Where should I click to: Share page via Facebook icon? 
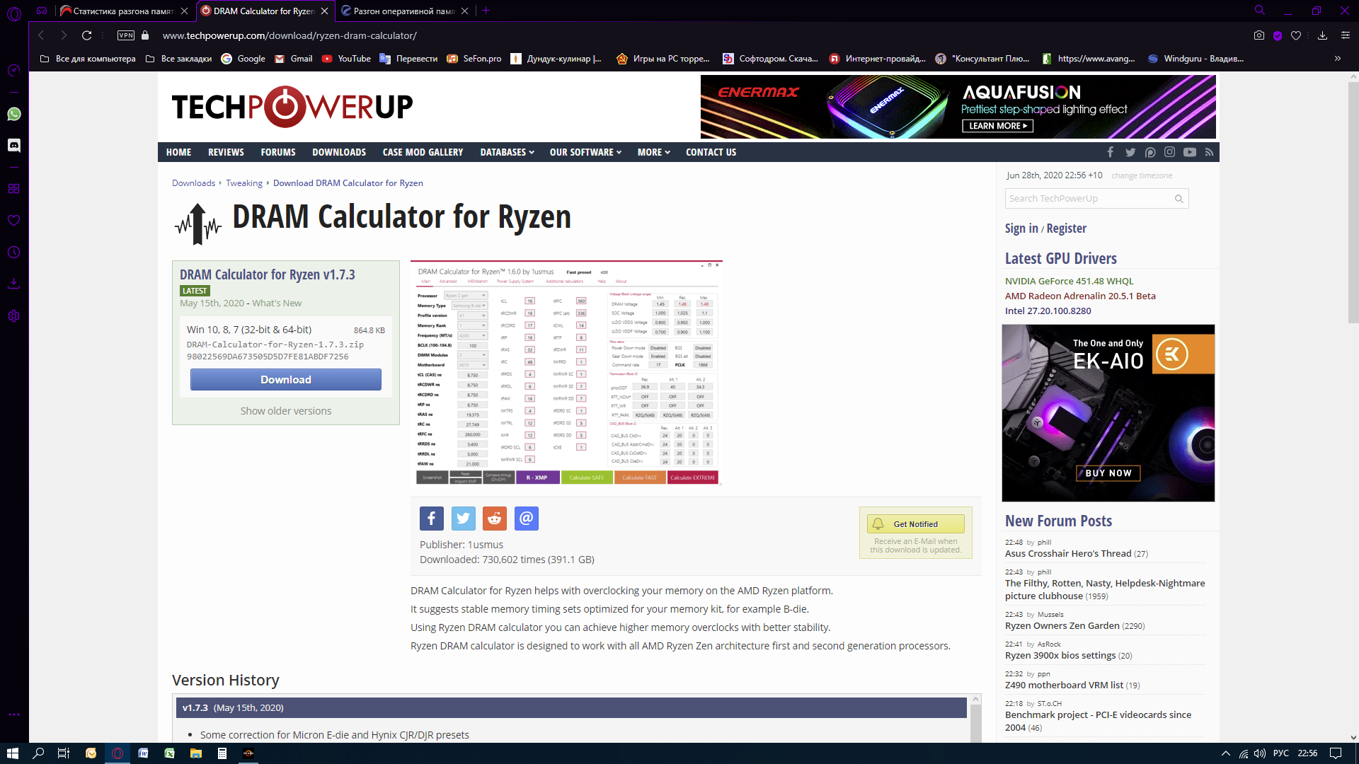(431, 519)
